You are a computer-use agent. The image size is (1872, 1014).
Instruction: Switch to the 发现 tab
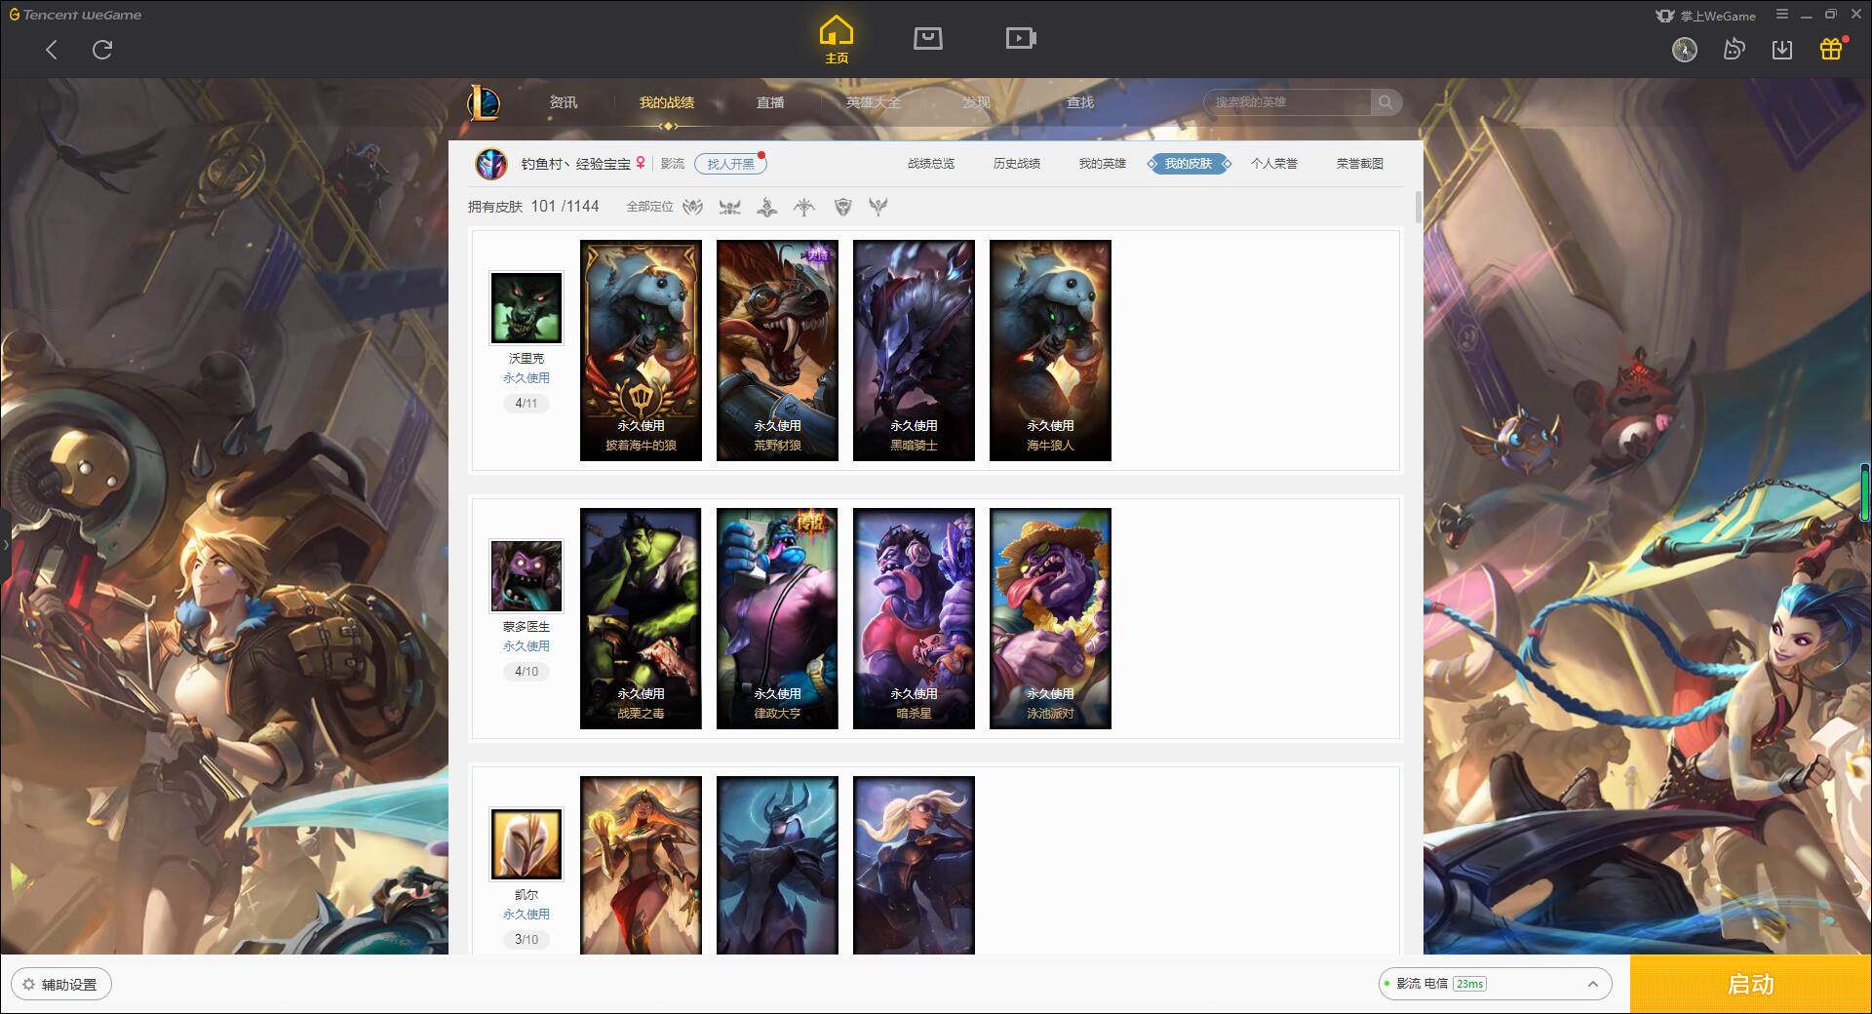tap(977, 102)
